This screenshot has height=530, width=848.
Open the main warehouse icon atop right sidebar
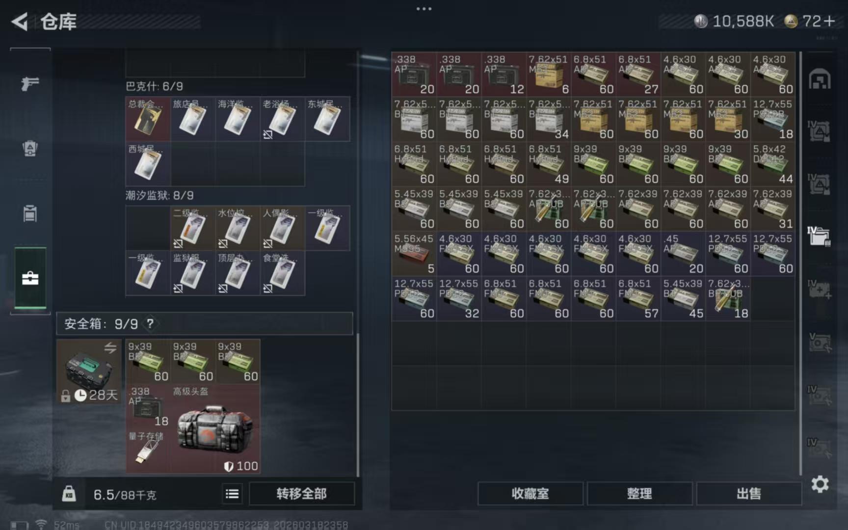pos(820,79)
